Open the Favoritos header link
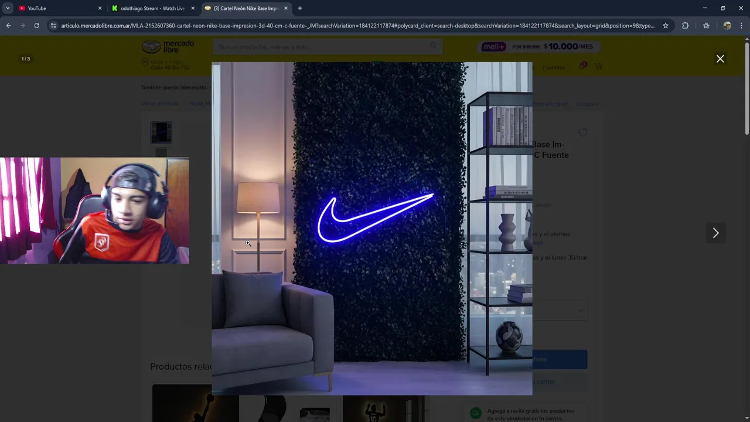The height and width of the screenshot is (422, 750). coord(554,67)
